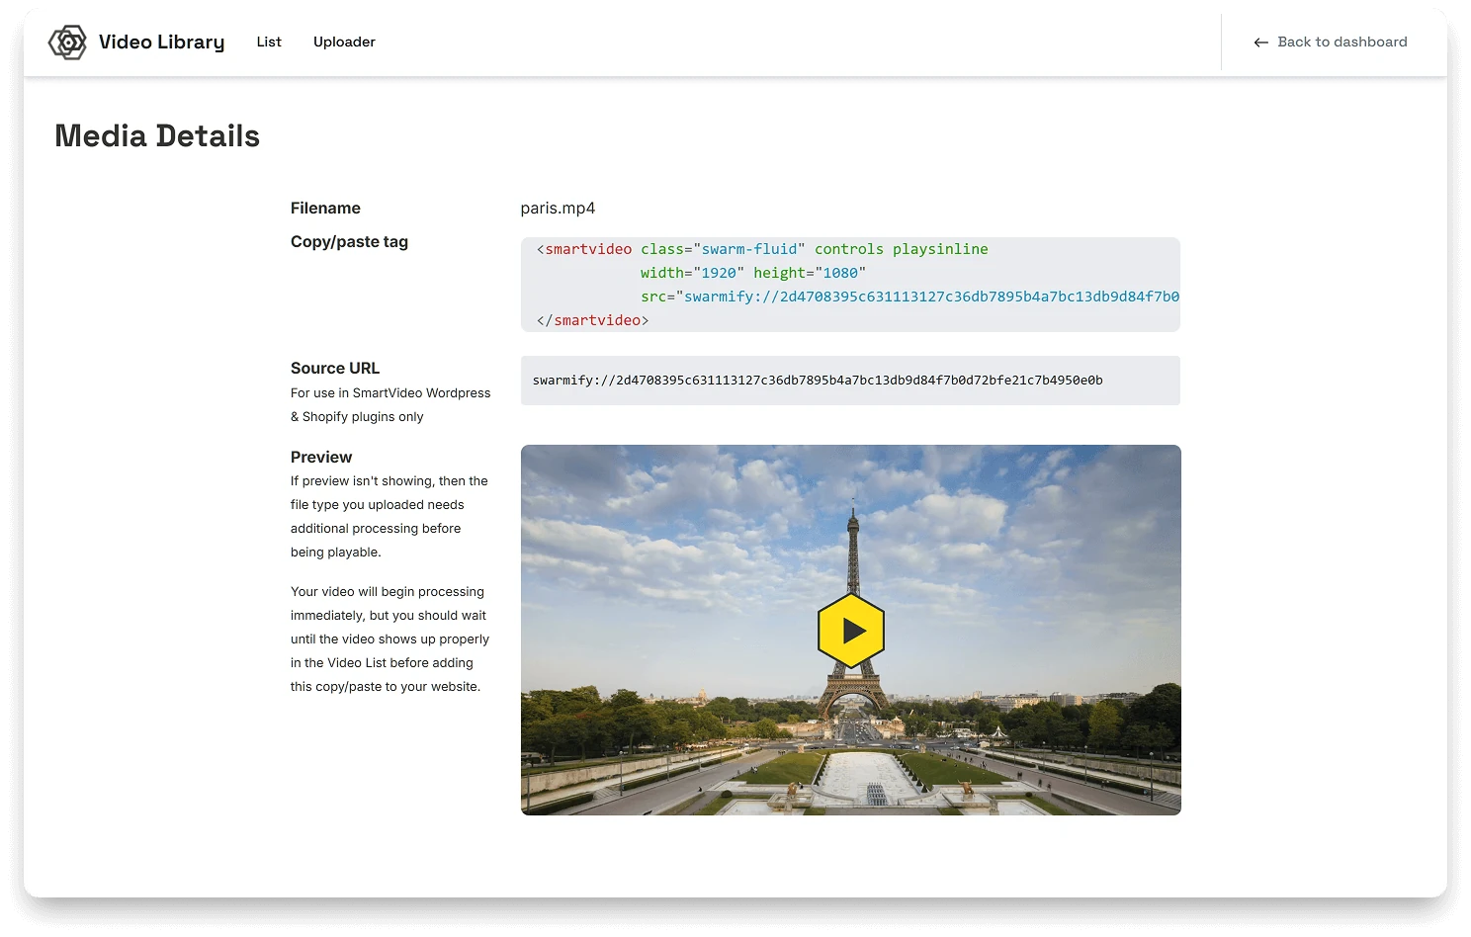Screen dimensions: 1471x937
Task: Select the Source URL swarmify field
Action: (x=850, y=381)
